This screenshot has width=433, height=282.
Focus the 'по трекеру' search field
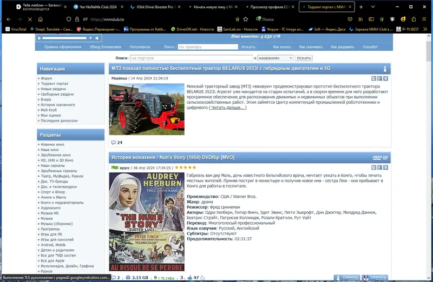coord(208,47)
